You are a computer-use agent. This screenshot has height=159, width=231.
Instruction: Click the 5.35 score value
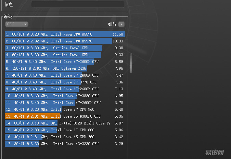(119, 116)
